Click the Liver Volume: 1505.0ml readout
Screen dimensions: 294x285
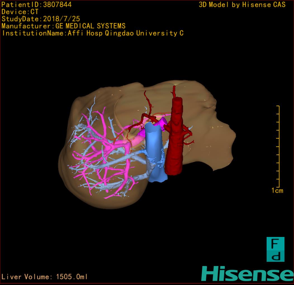tap(45, 277)
